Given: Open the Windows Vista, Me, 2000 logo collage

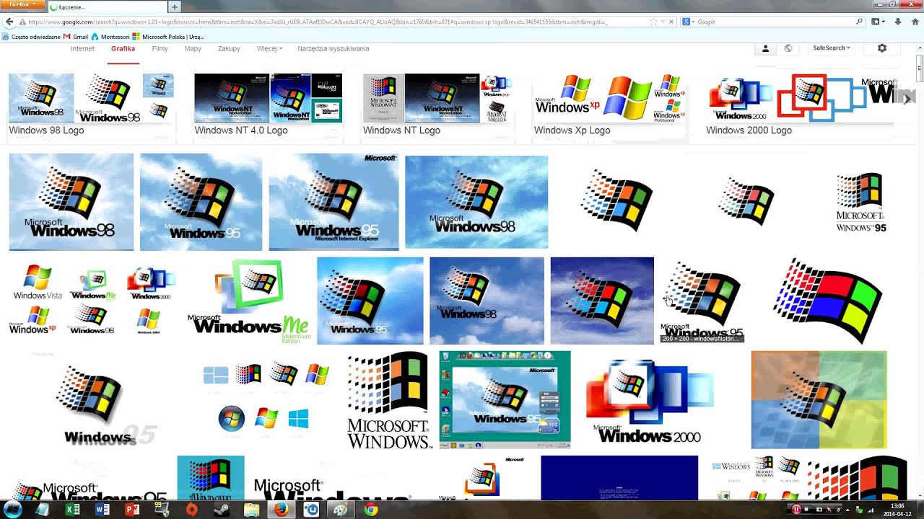Looking at the screenshot, I should click(x=92, y=301).
